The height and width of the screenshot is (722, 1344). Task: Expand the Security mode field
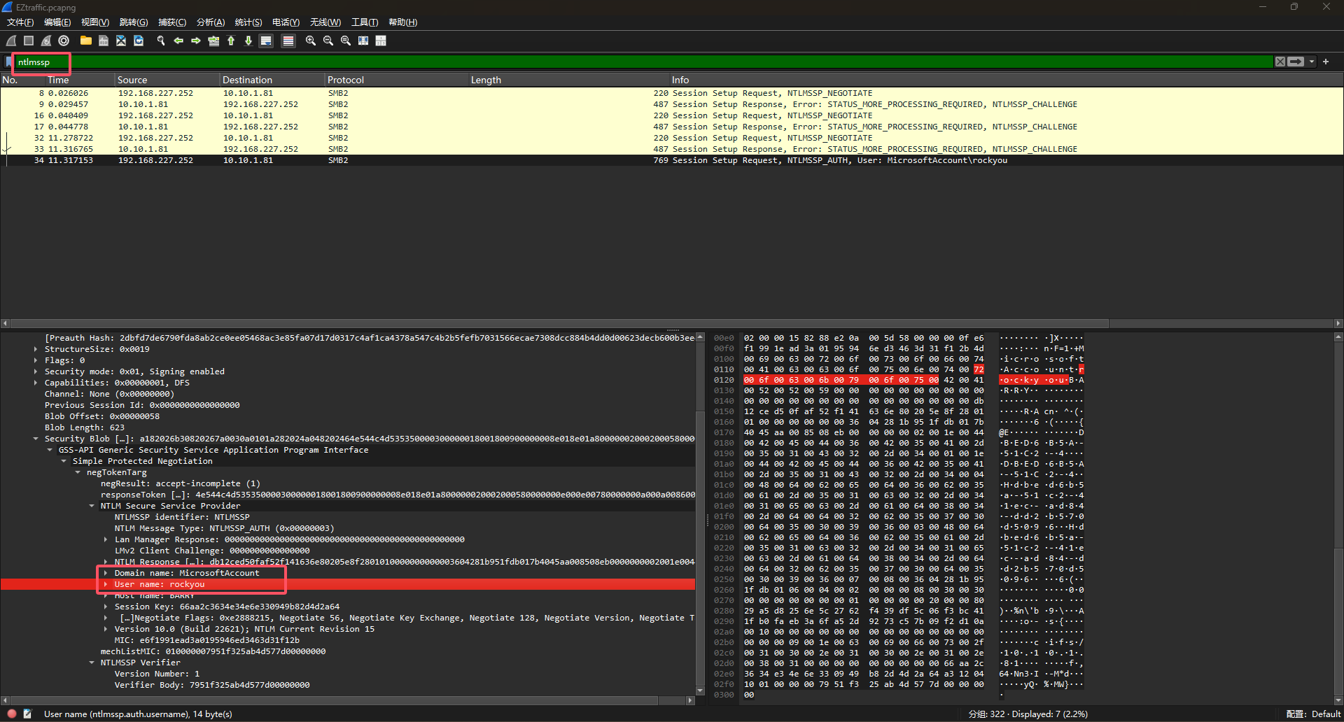tap(36, 371)
